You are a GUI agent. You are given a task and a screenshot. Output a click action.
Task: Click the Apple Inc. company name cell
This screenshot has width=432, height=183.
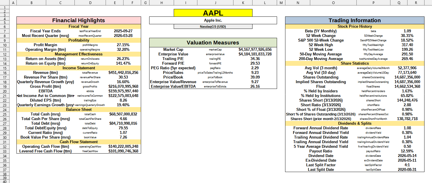(213, 20)
